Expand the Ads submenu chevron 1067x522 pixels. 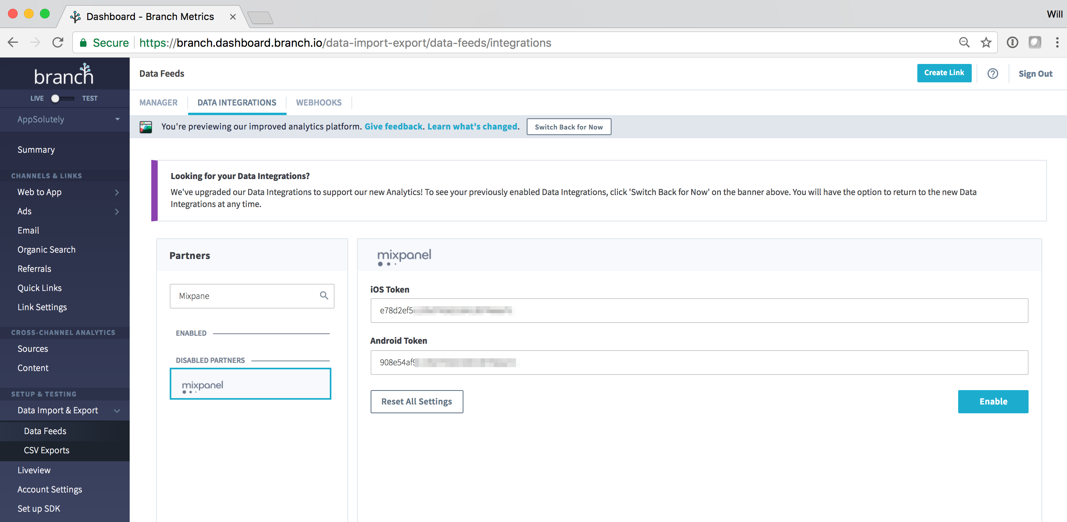tap(117, 211)
